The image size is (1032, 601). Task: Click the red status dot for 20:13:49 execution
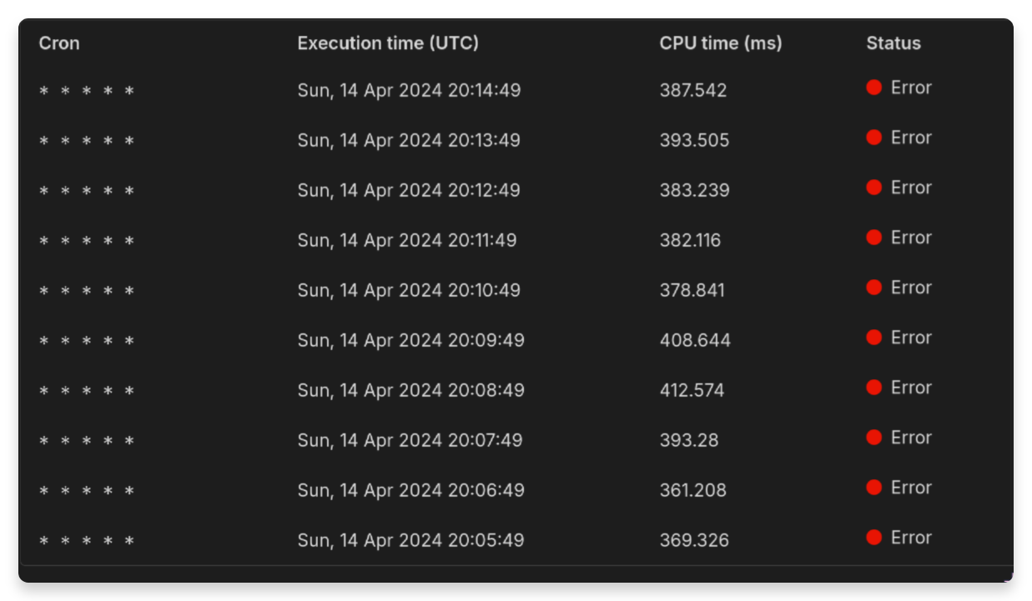pos(874,138)
